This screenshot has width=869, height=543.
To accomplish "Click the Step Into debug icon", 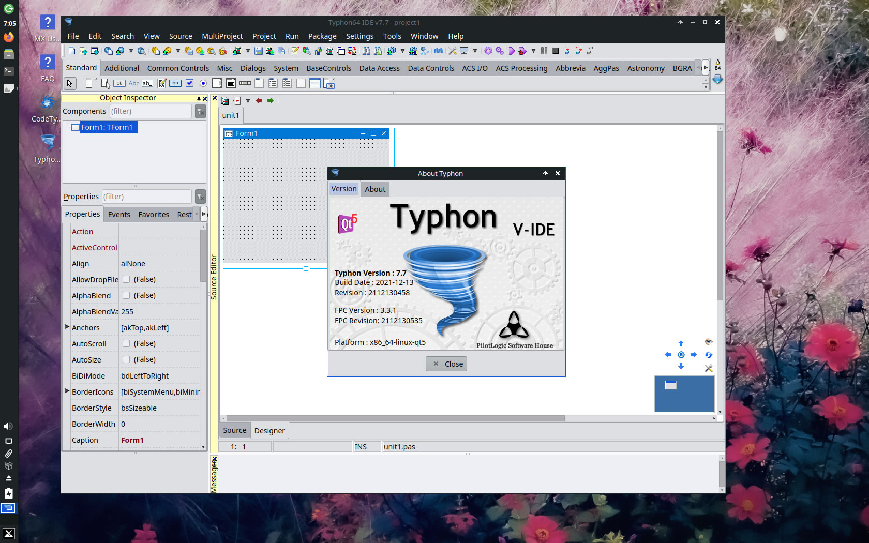I will (x=567, y=51).
